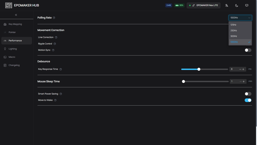Click the Lighting bulb icon

(5, 49)
